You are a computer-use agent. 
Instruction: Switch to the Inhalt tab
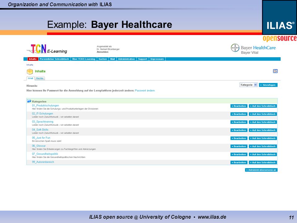[x=31, y=78]
